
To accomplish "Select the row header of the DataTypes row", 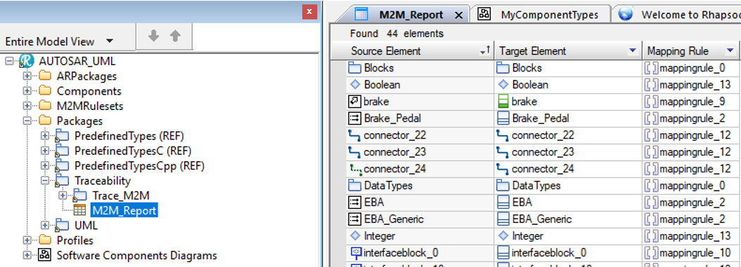I will (x=338, y=185).
